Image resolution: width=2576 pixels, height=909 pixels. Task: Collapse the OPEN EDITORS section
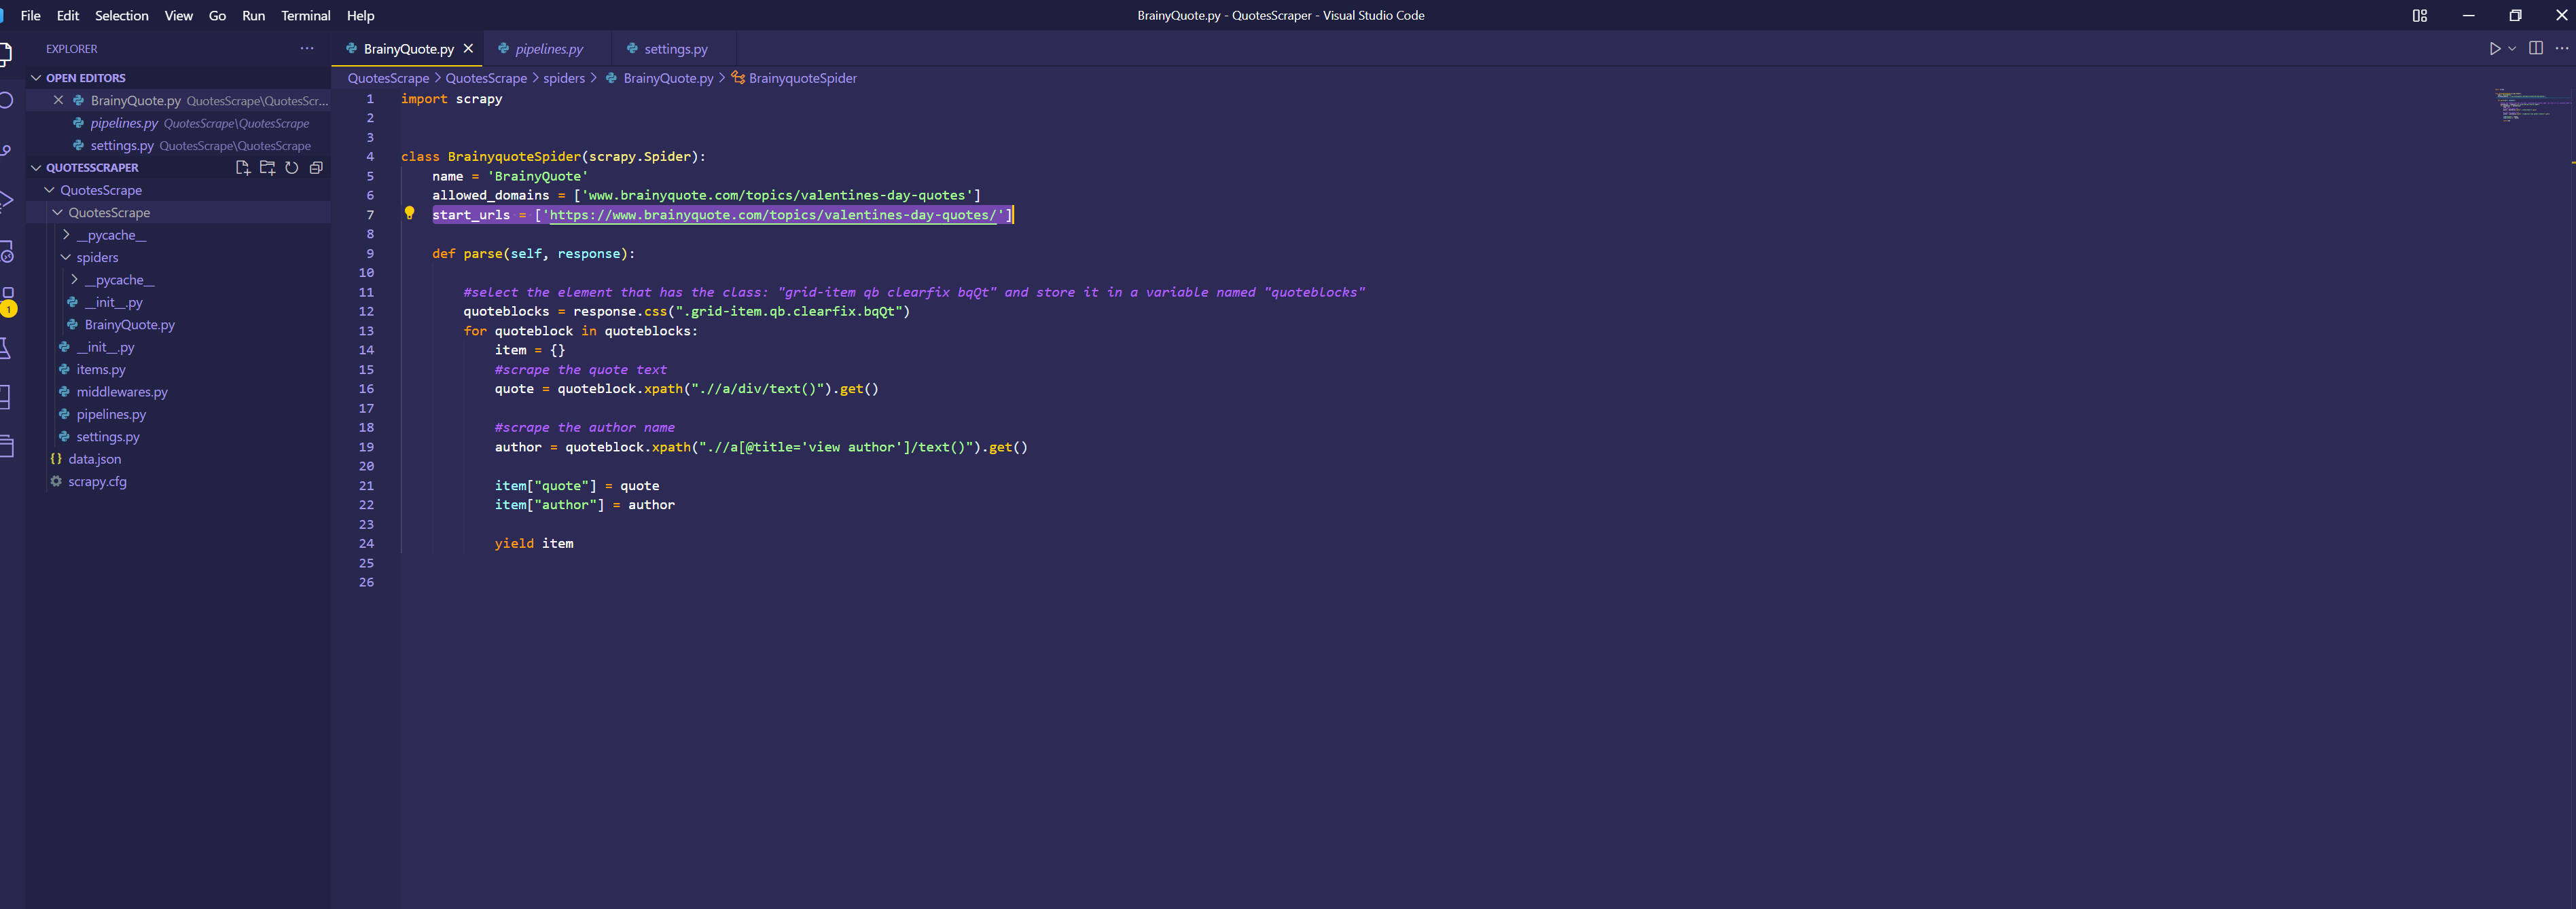[36, 77]
